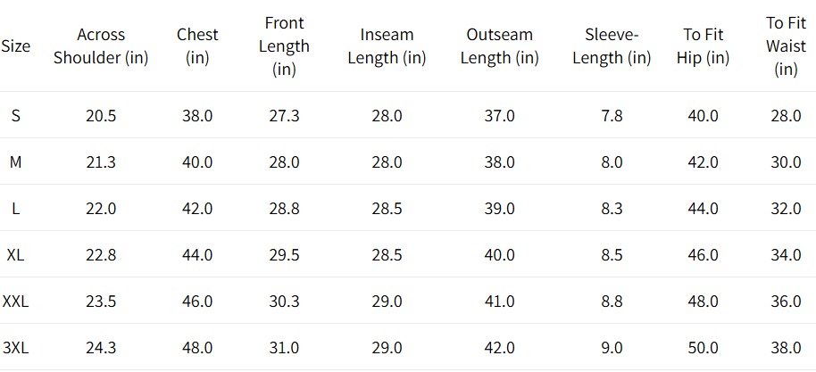
Task: Click the 'Size' column header
Action: (15, 46)
